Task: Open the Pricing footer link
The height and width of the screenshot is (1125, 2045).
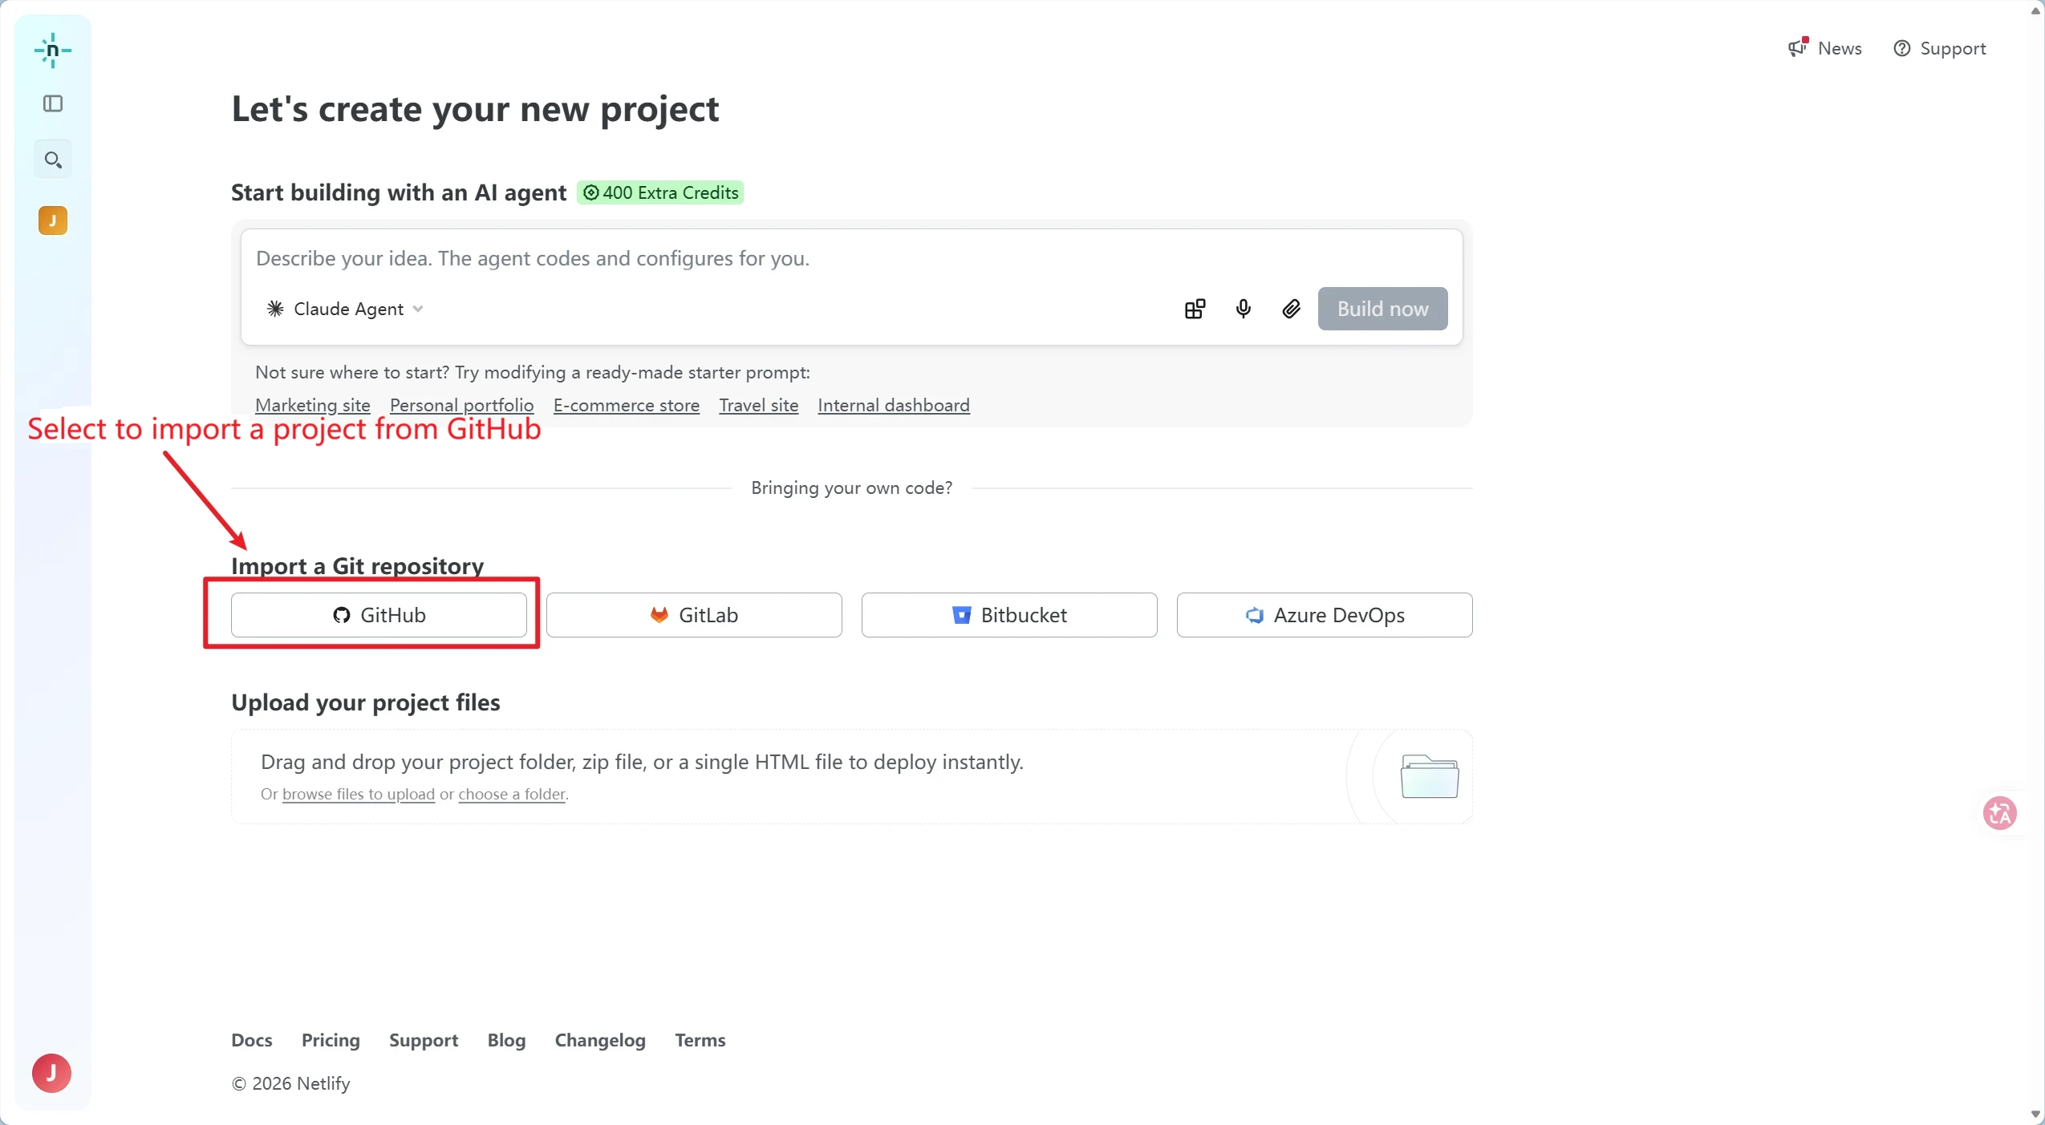Action: click(331, 1040)
